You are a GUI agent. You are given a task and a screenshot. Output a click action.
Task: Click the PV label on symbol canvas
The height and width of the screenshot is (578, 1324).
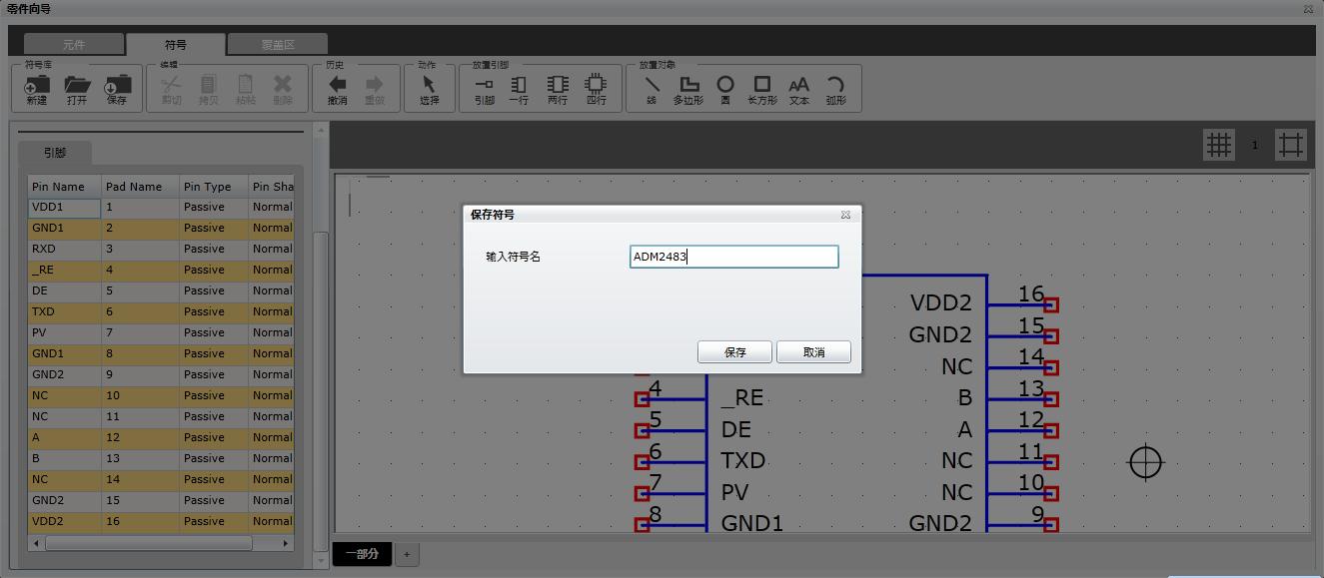click(x=734, y=492)
